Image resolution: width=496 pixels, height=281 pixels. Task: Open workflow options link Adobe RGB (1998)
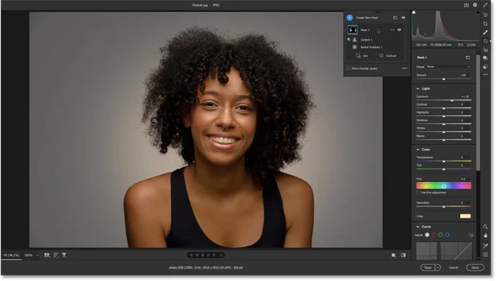pyautogui.click(x=206, y=267)
